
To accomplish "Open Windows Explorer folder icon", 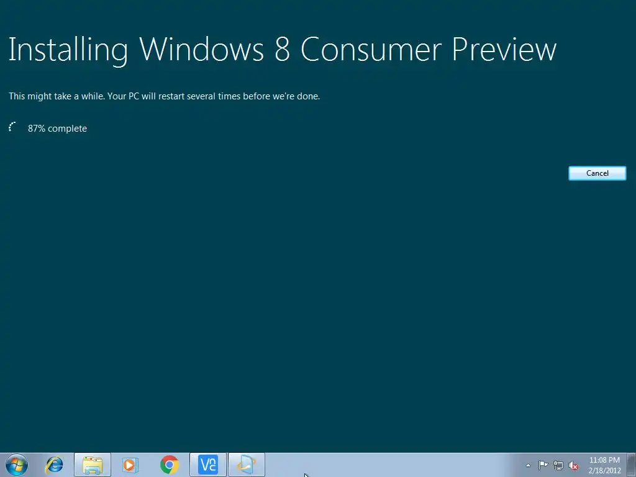I will point(93,465).
